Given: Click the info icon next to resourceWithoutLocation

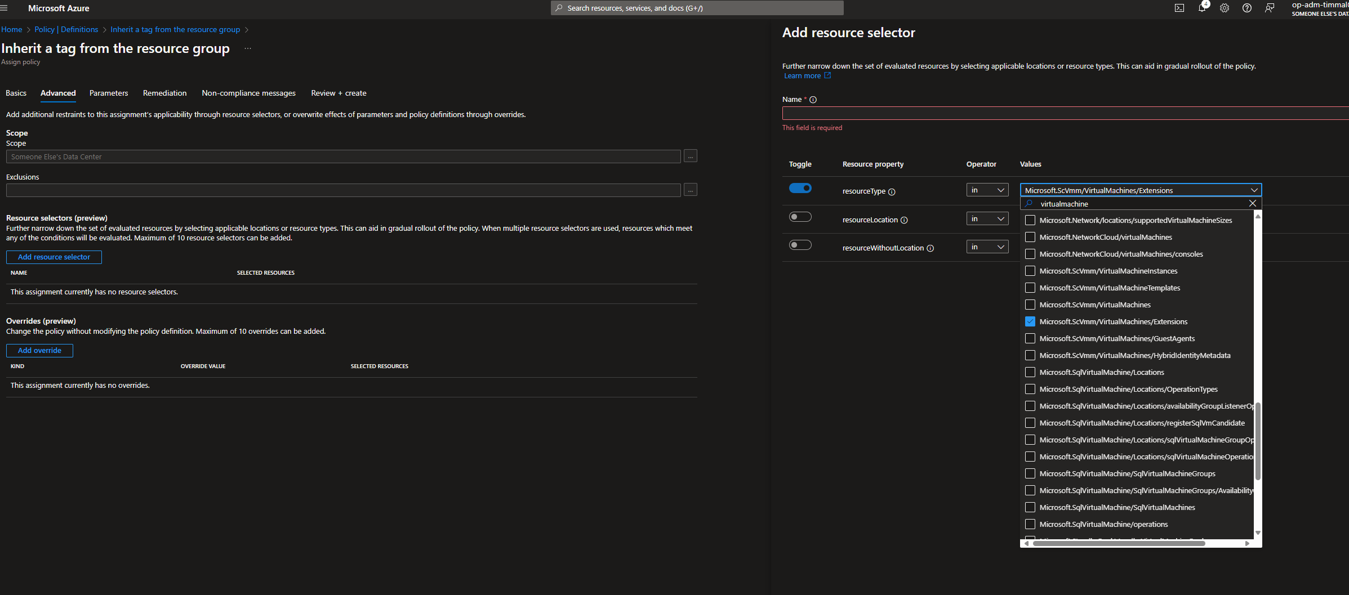Looking at the screenshot, I should click(931, 248).
